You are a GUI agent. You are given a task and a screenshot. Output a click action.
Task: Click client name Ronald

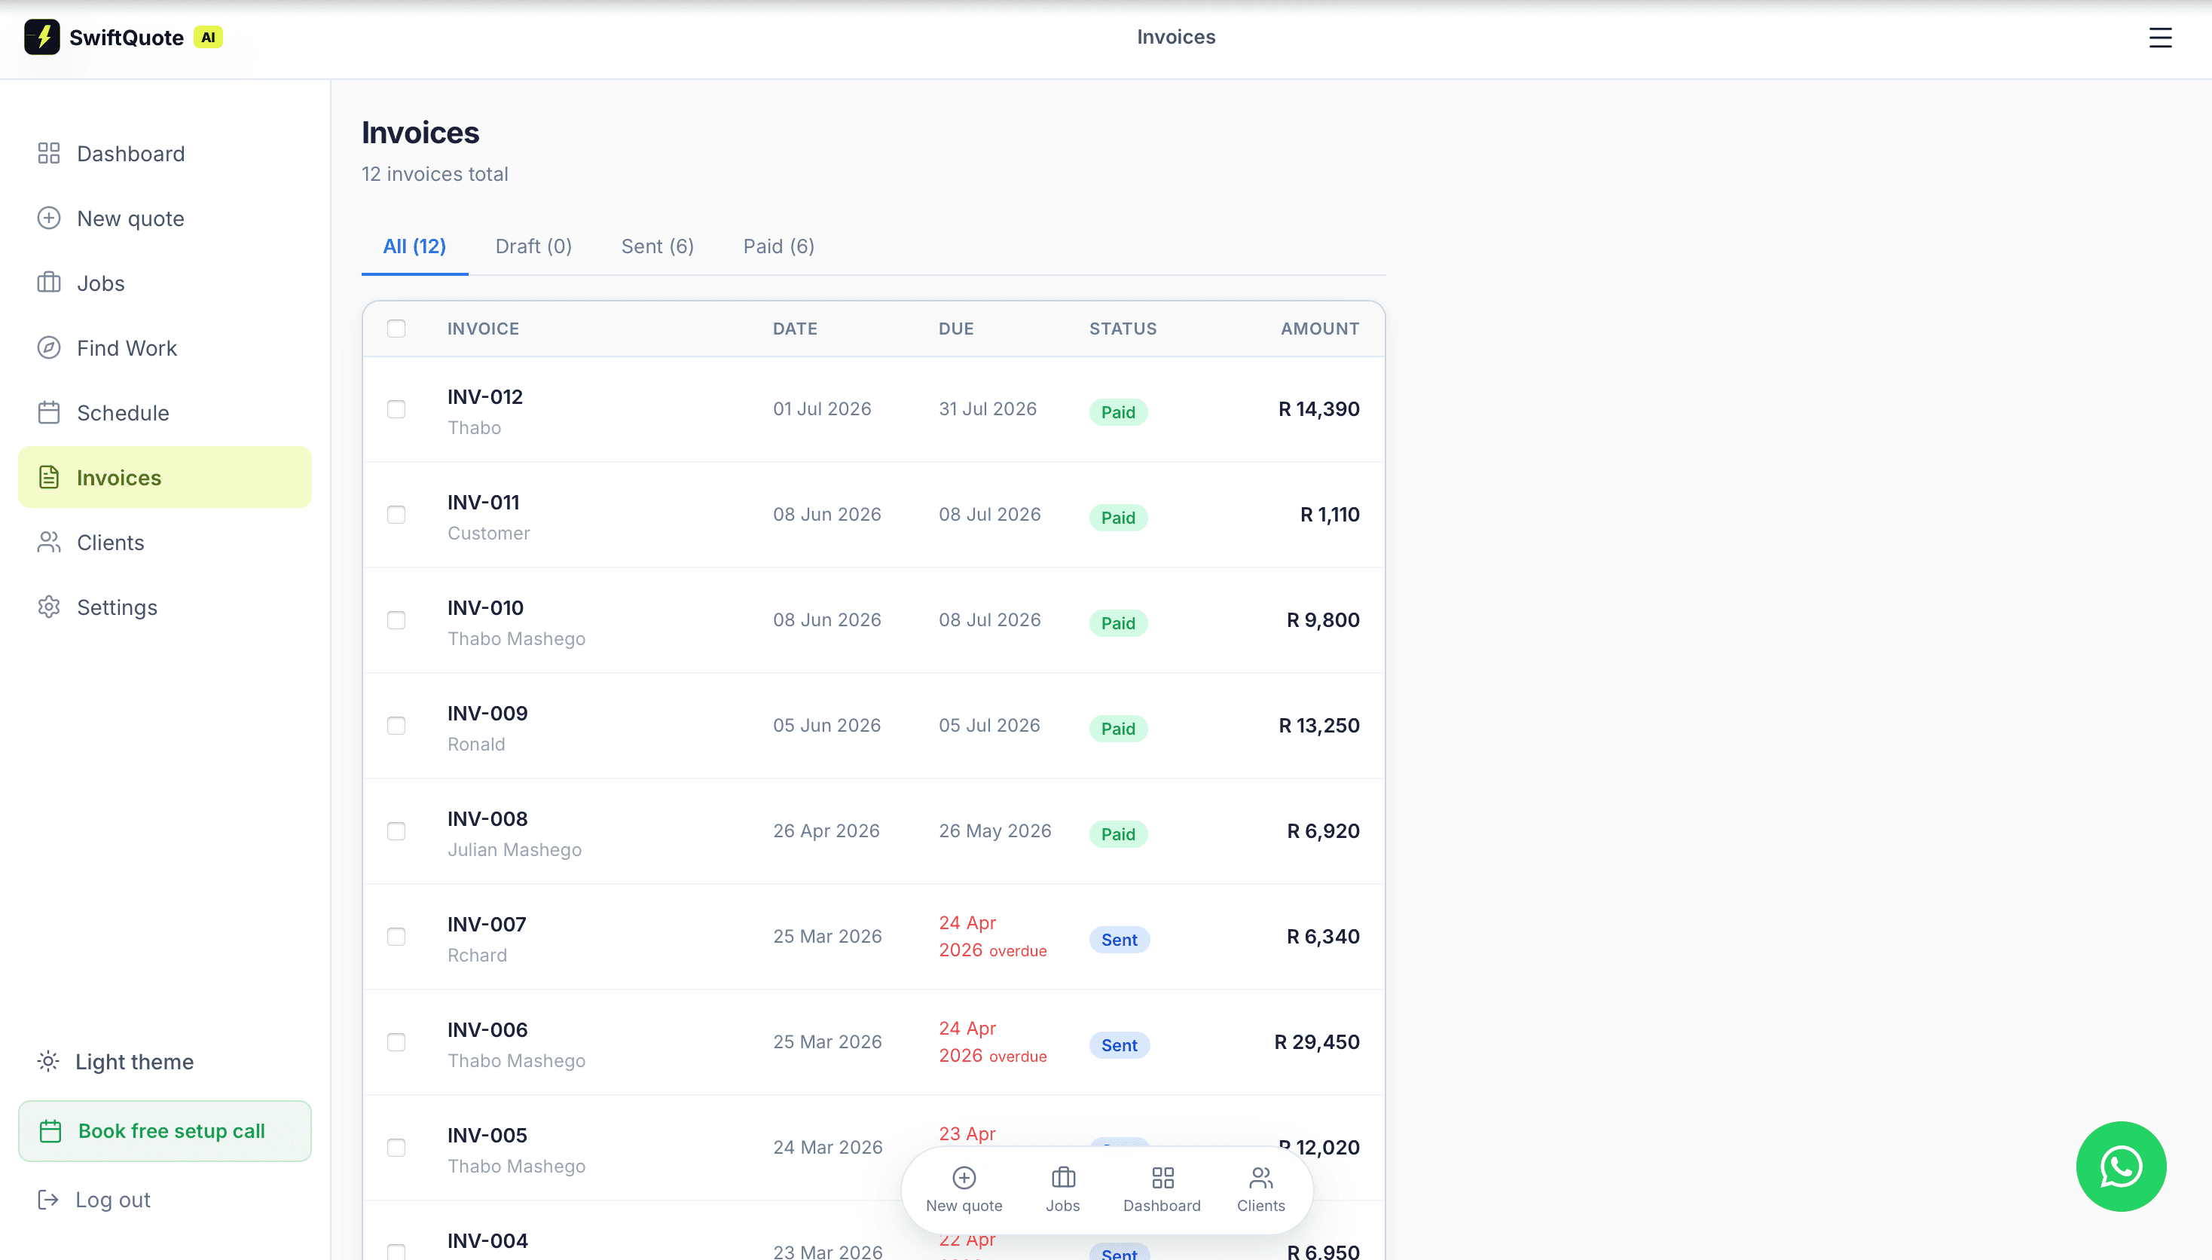pyautogui.click(x=476, y=745)
